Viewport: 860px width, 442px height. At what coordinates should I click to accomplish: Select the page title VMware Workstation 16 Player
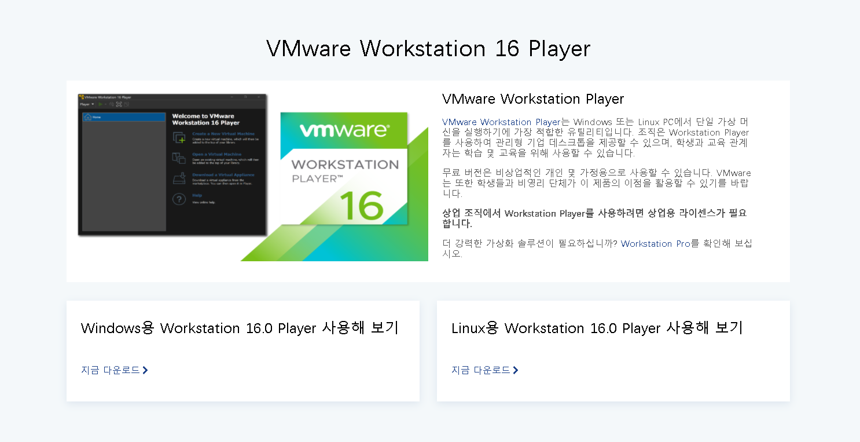coord(428,48)
